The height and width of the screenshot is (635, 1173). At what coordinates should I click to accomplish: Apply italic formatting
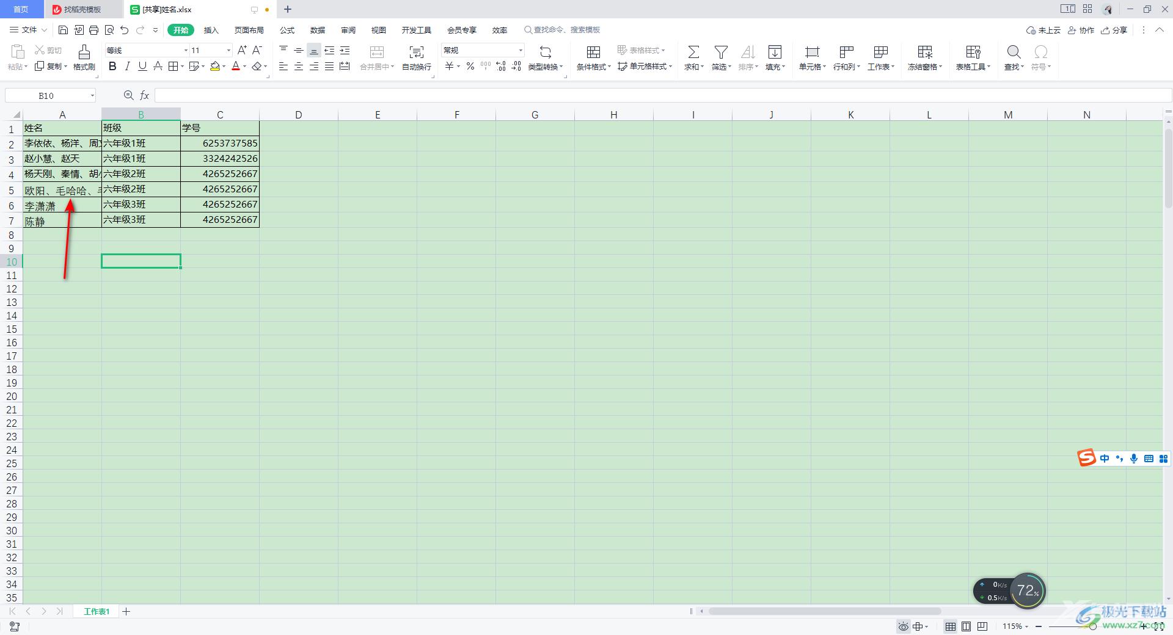pyautogui.click(x=127, y=67)
